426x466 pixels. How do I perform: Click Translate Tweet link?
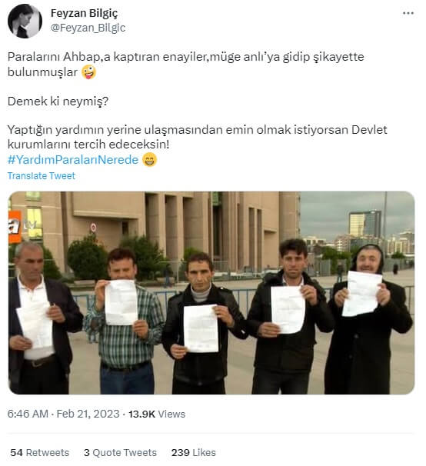pyautogui.click(x=42, y=176)
